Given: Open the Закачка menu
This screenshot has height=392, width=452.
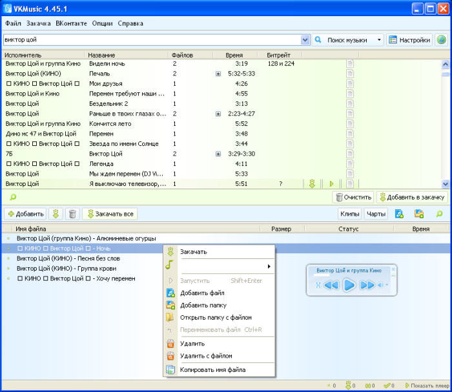Looking at the screenshot, I should pos(38,23).
